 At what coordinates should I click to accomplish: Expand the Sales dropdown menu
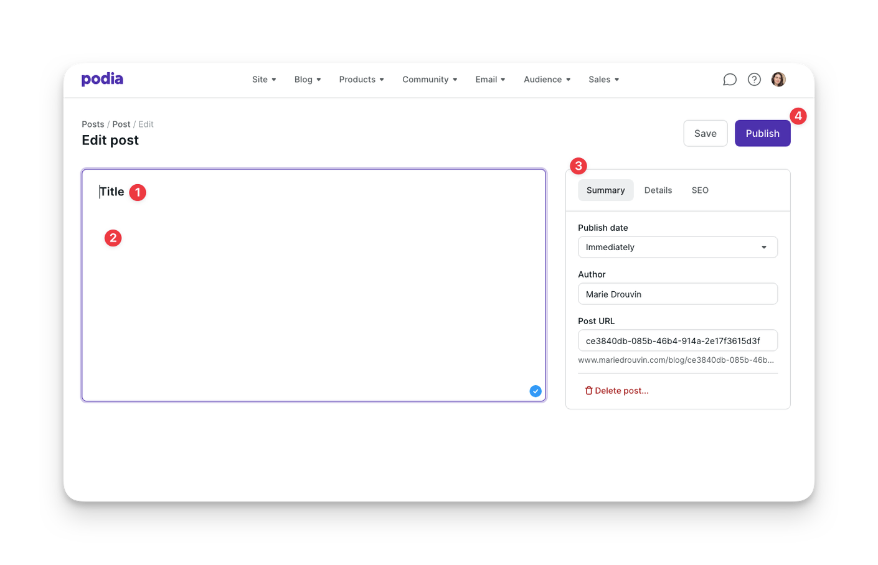click(603, 80)
